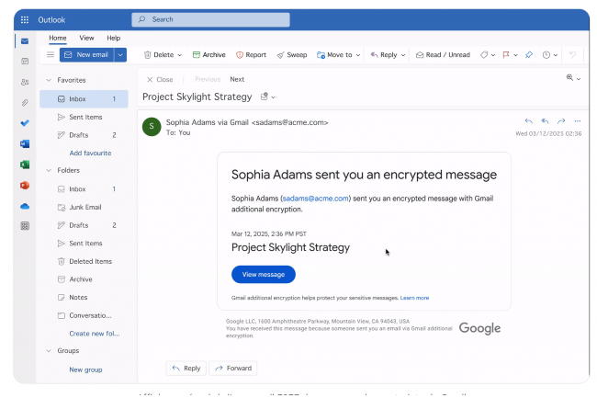Viewport: 597px width, 398px height.
Task: Open Sent Items under Favorites
Action: pos(84,117)
